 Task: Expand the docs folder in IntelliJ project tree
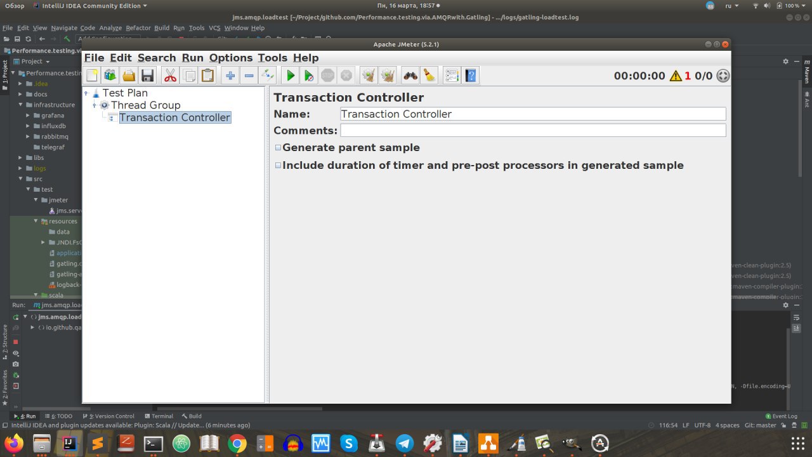(20, 94)
